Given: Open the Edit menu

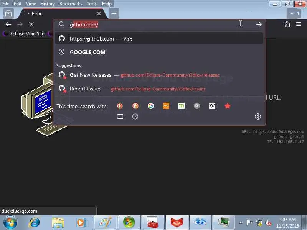Looking at the screenshot, I should pos(17,4).
